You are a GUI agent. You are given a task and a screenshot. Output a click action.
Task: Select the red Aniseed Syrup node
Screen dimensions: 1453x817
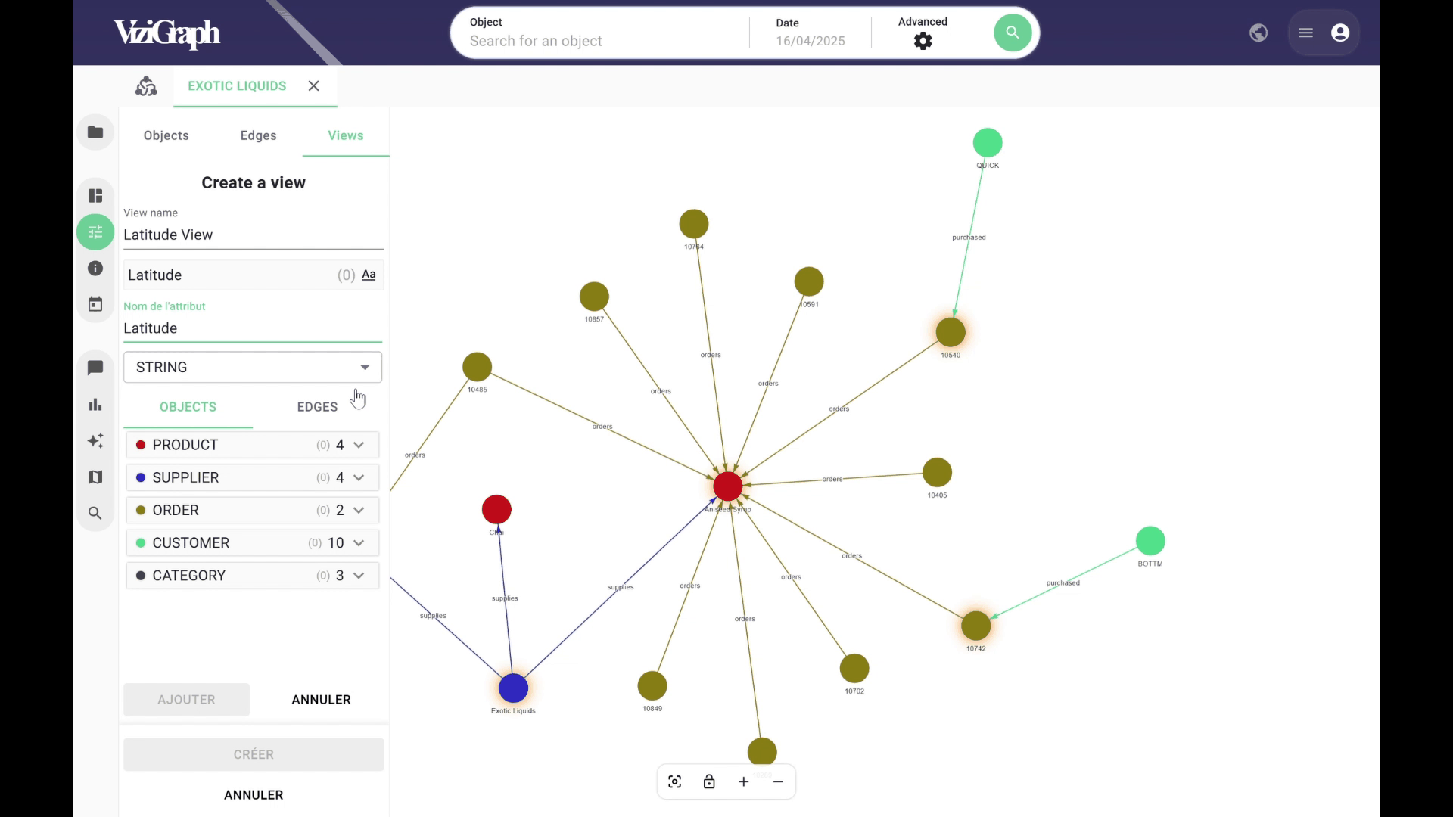pyautogui.click(x=728, y=486)
